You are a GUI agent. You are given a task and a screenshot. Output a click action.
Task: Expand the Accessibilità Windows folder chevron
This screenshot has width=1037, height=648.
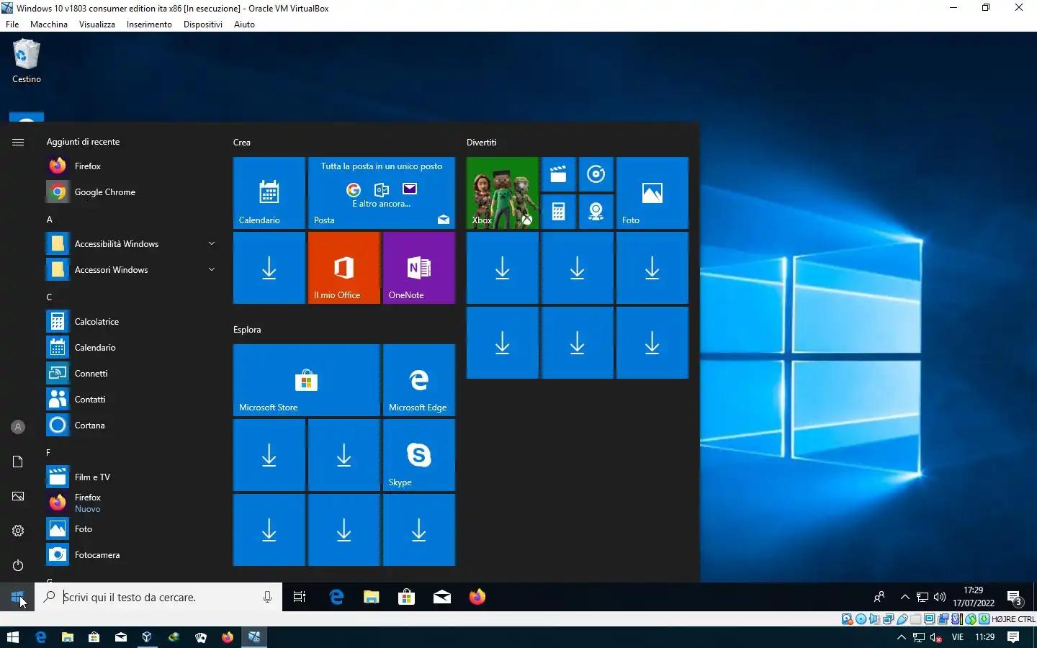pos(212,244)
